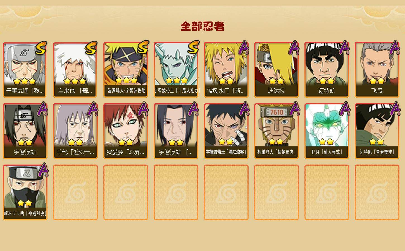This screenshot has width=405, height=251.
Task: Select the 迈特凯「青春爆炸」card
Action: (x=377, y=131)
